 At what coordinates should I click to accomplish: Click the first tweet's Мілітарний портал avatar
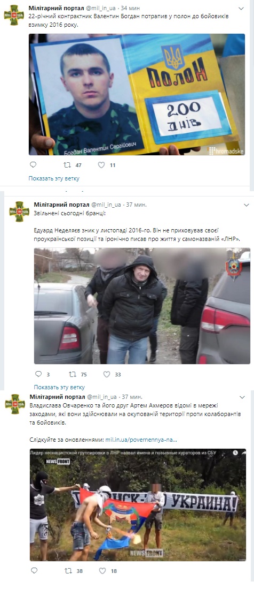(x=14, y=15)
